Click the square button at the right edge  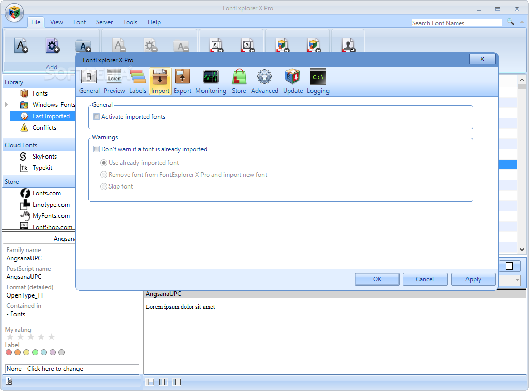click(x=509, y=266)
